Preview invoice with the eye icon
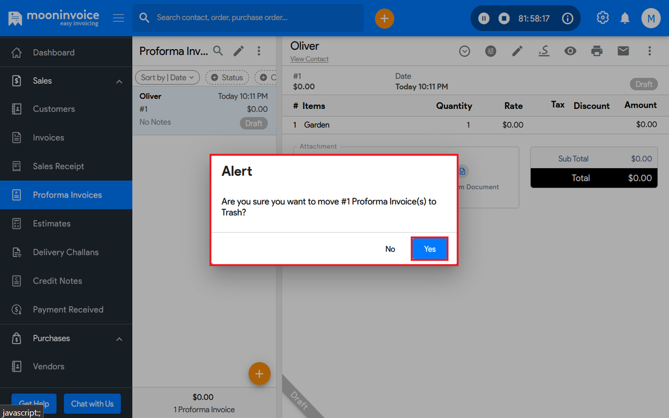 tap(570, 51)
